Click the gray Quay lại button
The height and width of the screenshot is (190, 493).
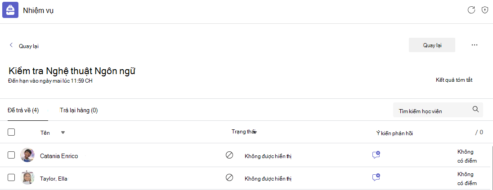click(432, 45)
